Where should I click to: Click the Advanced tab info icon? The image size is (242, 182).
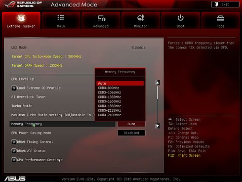(102, 18)
